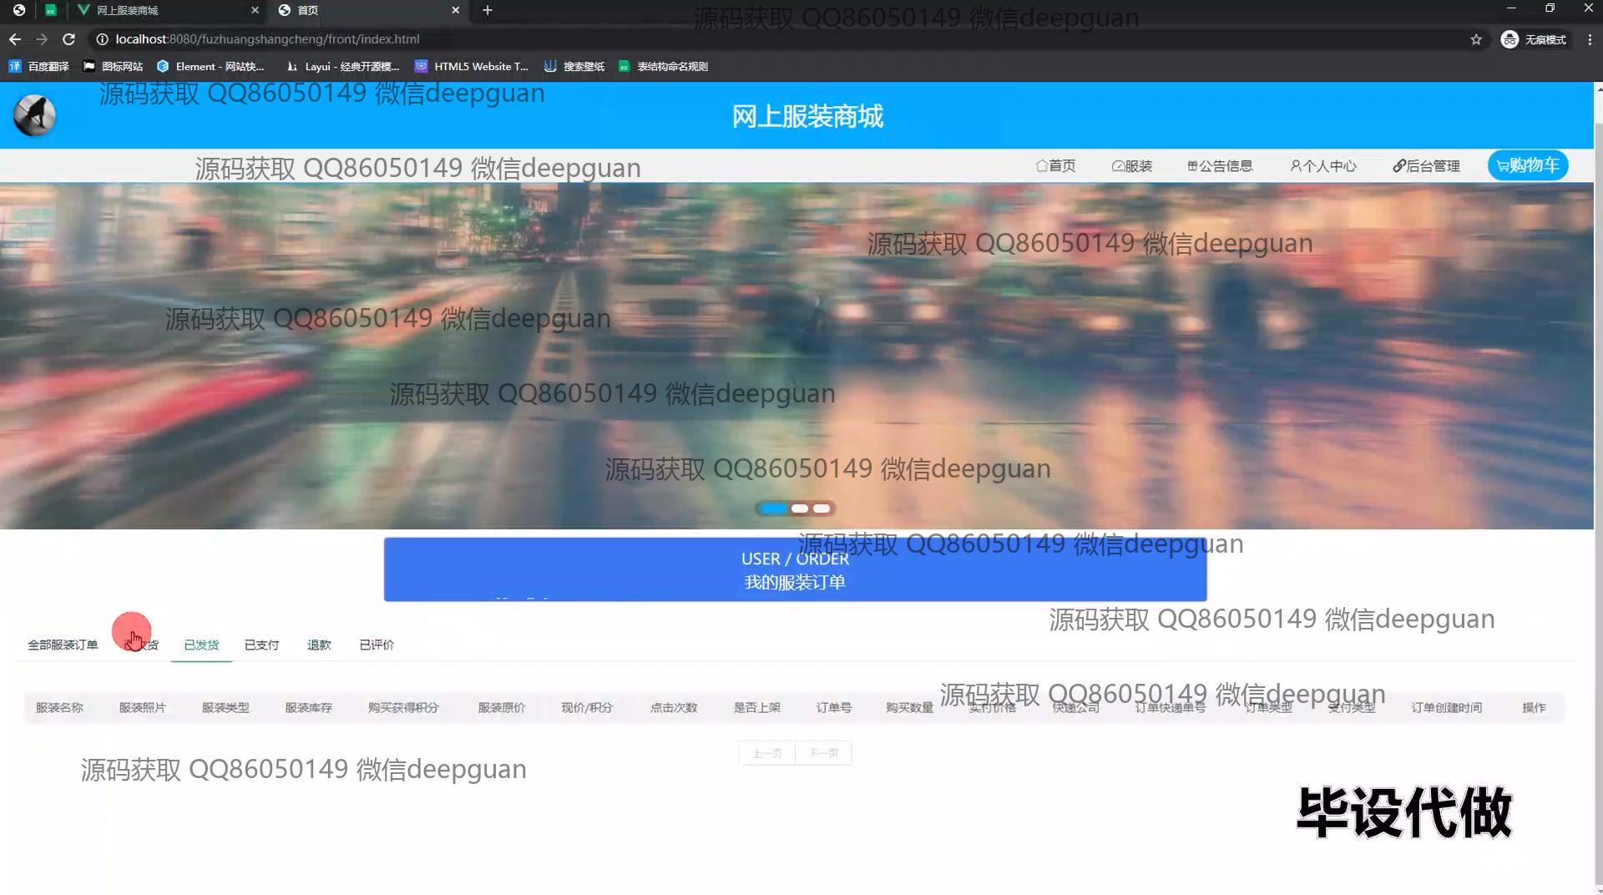
Task: Bookmark this page with star icon
Action: [1476, 39]
